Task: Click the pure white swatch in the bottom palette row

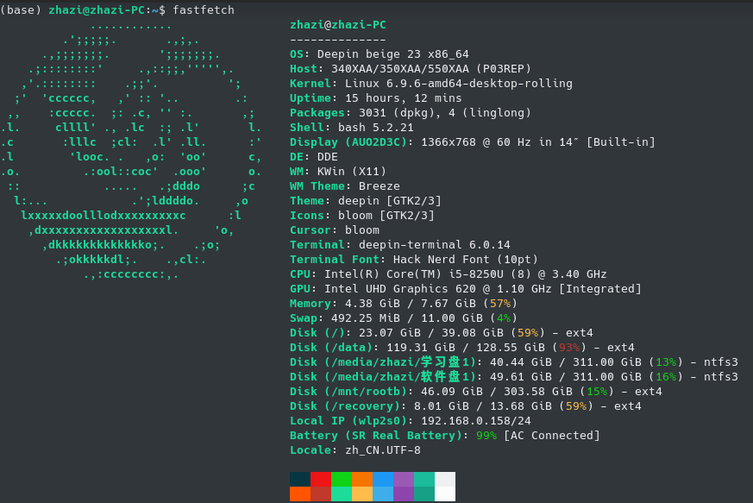Action: tap(445, 494)
